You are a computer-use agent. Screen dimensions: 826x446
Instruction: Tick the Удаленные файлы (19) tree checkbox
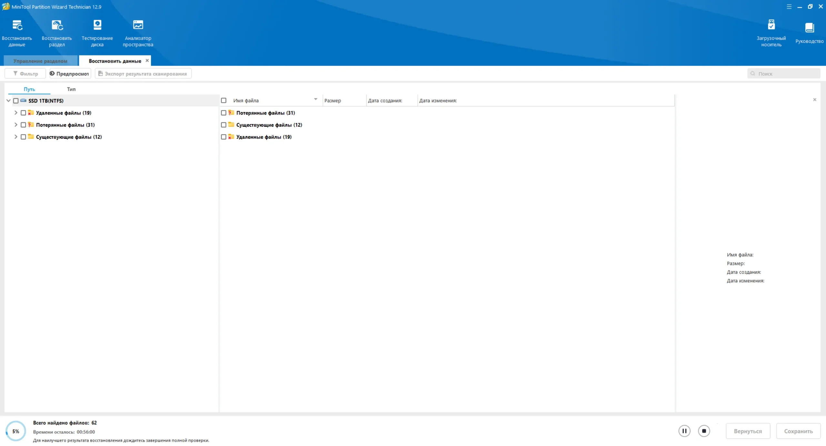click(x=23, y=113)
